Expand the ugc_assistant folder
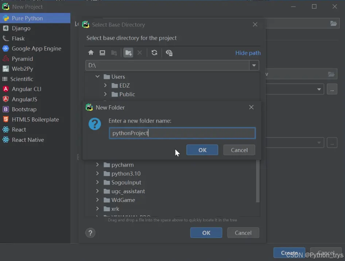Screen dimensions: 345x261 click(97, 191)
